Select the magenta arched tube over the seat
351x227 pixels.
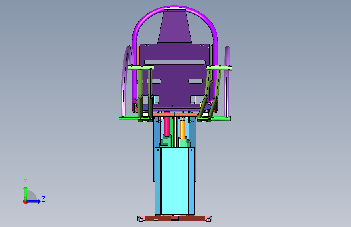tap(175, 8)
